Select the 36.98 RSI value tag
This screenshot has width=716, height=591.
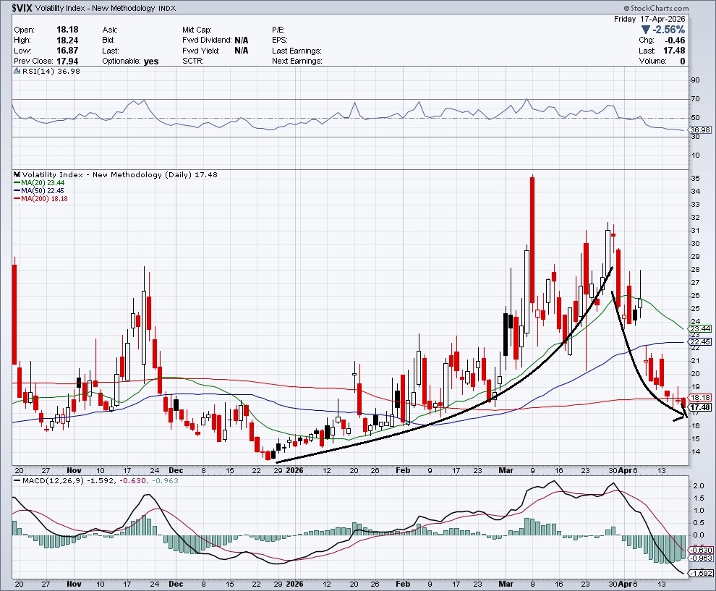(x=700, y=130)
